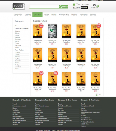Screen dimensions: 116x131
Task: Choose Fantasy under Non - Fiction
Action: [x=17, y=57]
